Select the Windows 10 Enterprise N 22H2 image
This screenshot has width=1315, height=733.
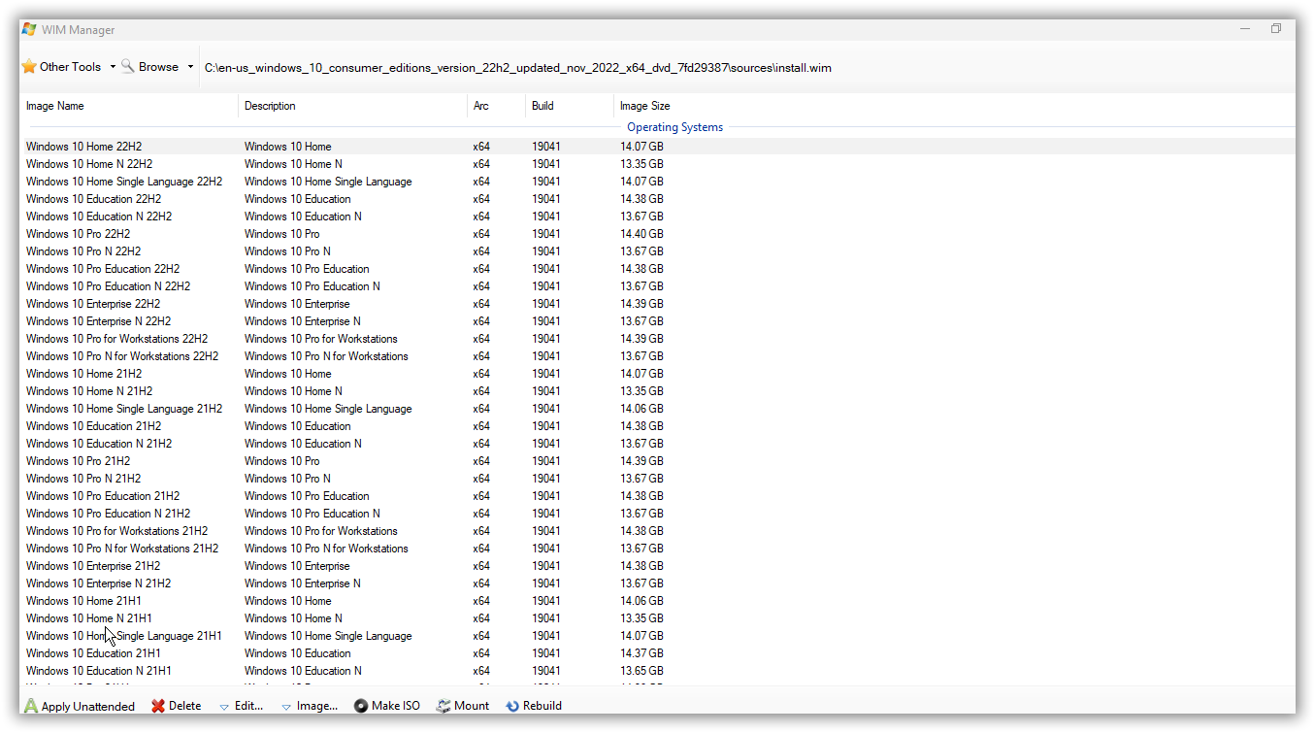[98, 321]
